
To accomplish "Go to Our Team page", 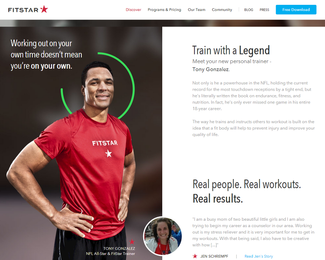I will (197, 10).
